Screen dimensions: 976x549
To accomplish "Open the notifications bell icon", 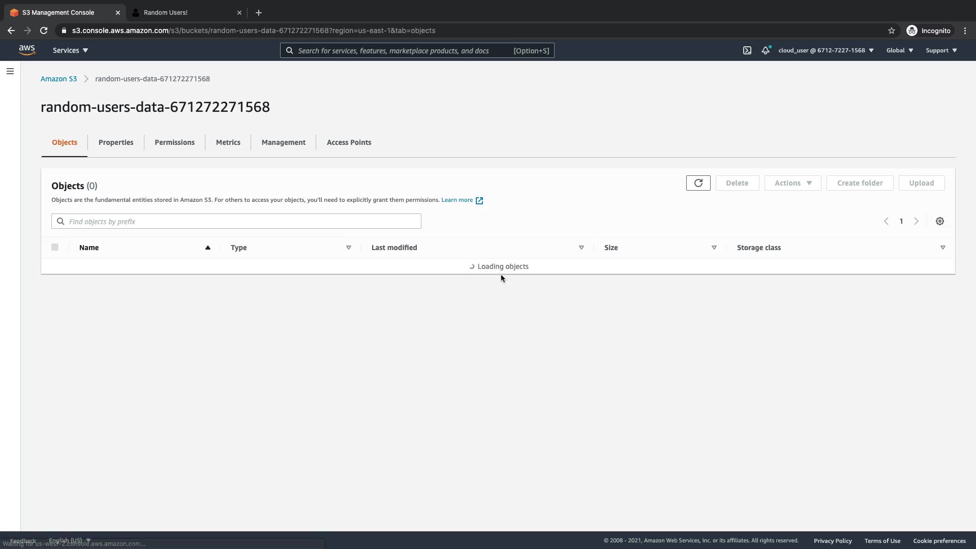I will pyautogui.click(x=765, y=50).
